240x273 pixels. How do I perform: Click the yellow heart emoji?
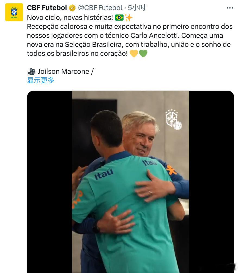134,53
